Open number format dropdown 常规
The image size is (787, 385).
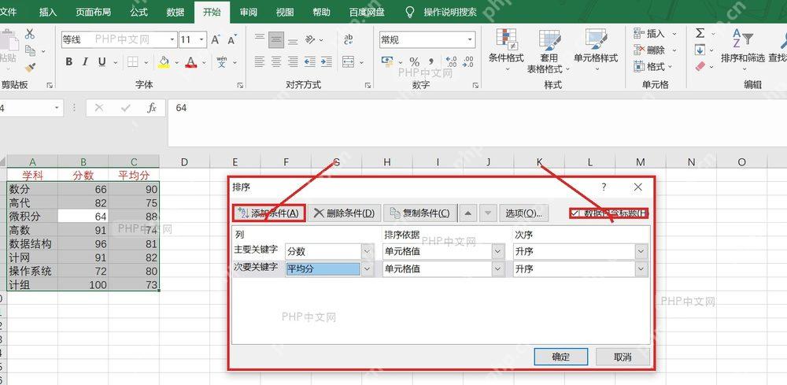471,39
